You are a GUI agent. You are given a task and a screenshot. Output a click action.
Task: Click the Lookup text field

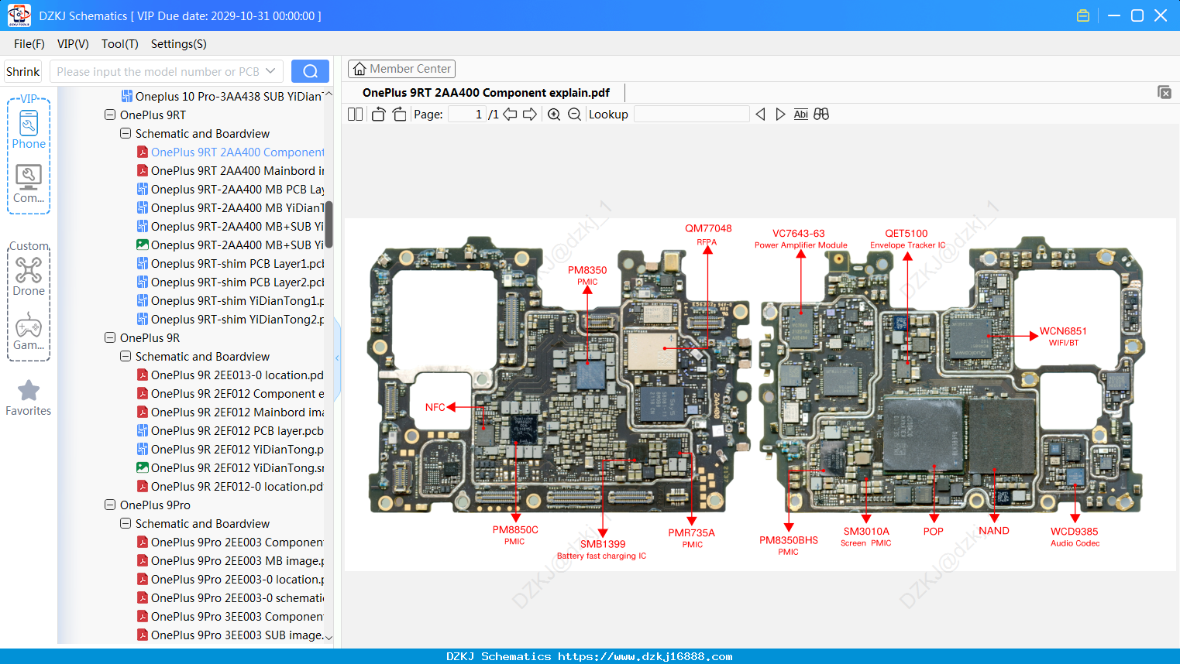[691, 115]
